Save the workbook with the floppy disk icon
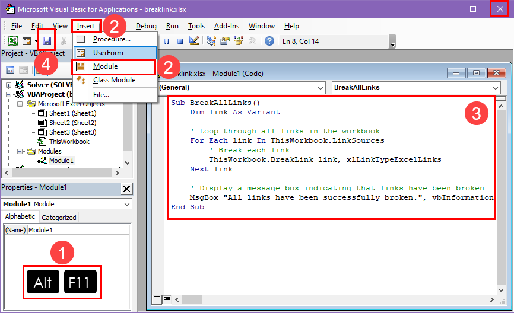This screenshot has width=514, height=313. tap(47, 41)
